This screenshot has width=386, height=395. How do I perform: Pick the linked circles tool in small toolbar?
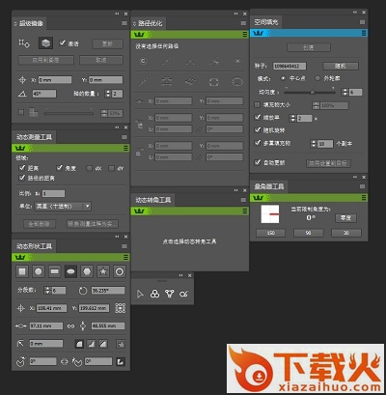(x=184, y=294)
